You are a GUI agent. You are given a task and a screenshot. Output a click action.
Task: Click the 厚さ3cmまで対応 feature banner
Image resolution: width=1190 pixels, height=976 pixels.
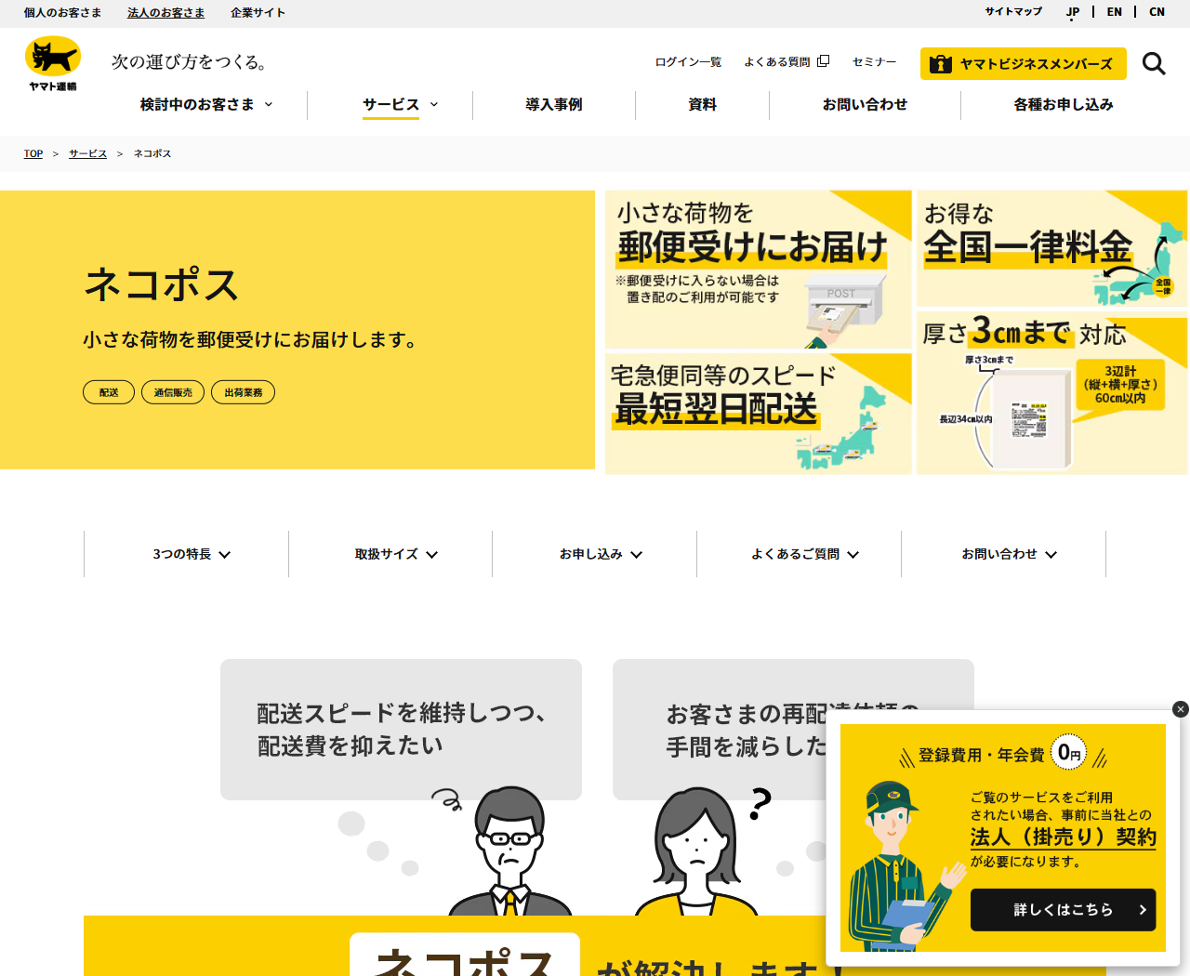click(1052, 393)
